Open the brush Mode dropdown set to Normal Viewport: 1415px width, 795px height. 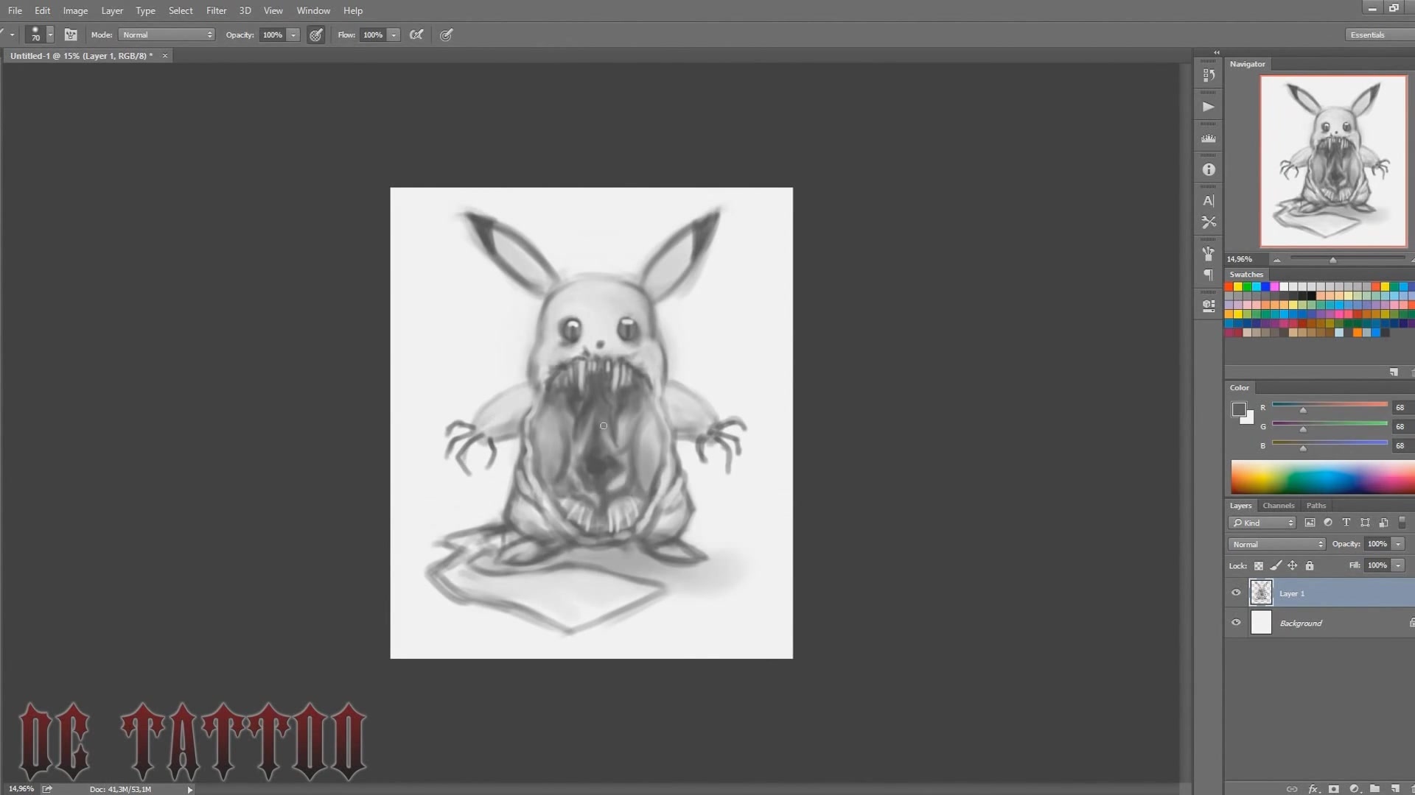pyautogui.click(x=167, y=35)
